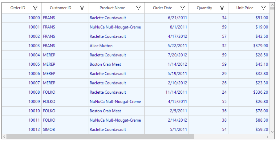Image resolution: width=276 pixels, height=141 pixels.
Task: Click unit price $379.90
Action: tap(249, 46)
